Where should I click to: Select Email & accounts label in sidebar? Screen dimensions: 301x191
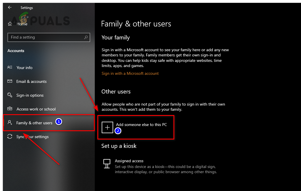pos(32,81)
